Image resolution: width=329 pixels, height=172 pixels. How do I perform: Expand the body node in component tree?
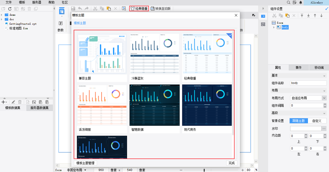(x=274, y=27)
